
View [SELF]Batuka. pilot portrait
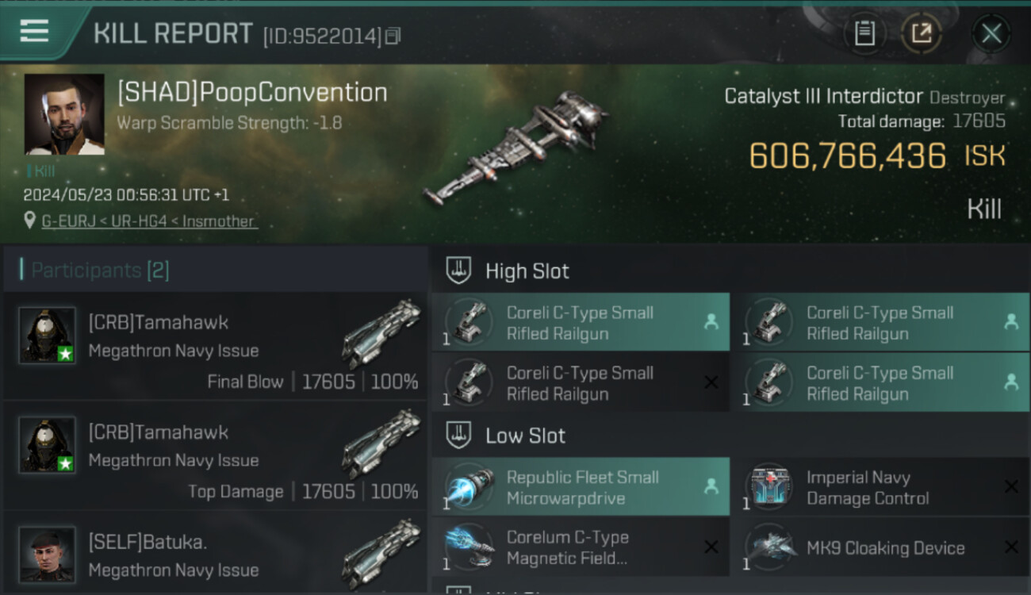[x=47, y=554]
